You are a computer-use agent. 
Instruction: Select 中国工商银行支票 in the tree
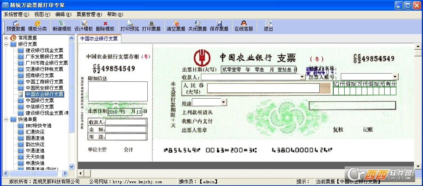44,82
